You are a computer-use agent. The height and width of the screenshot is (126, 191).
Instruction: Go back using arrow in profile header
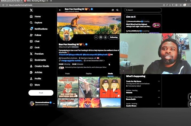60,10
